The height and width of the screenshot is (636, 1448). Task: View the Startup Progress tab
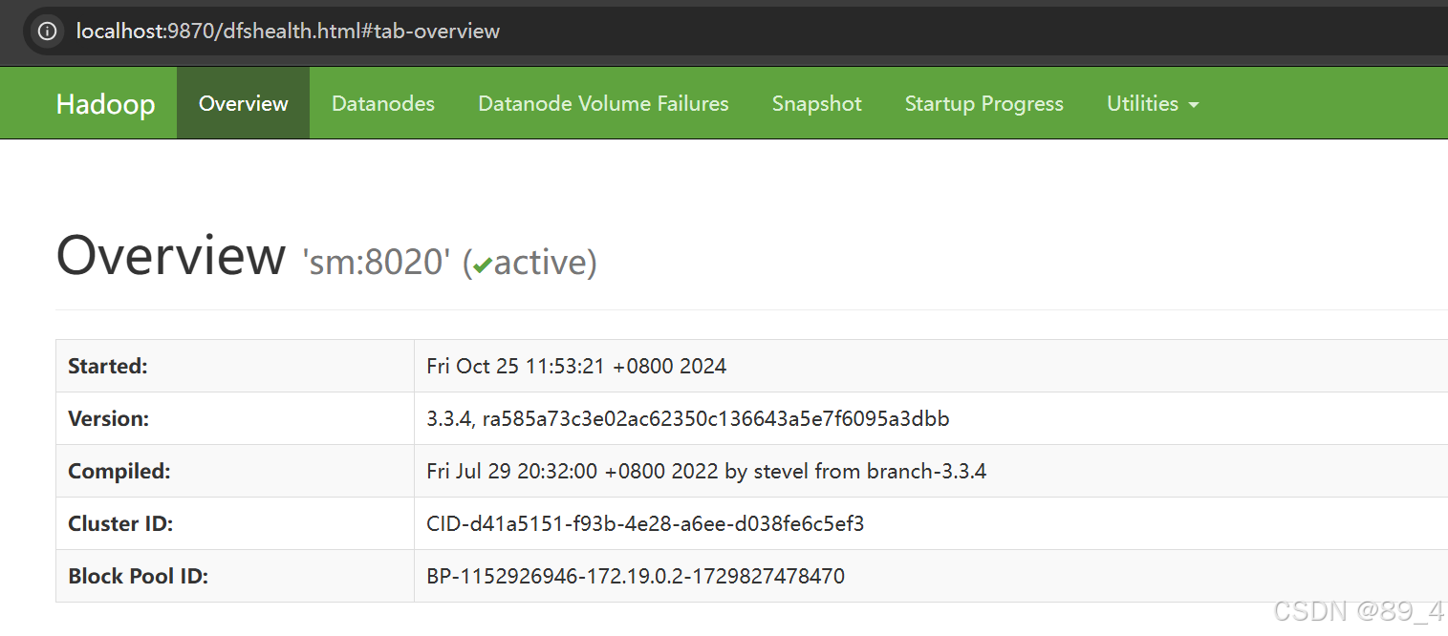point(984,103)
